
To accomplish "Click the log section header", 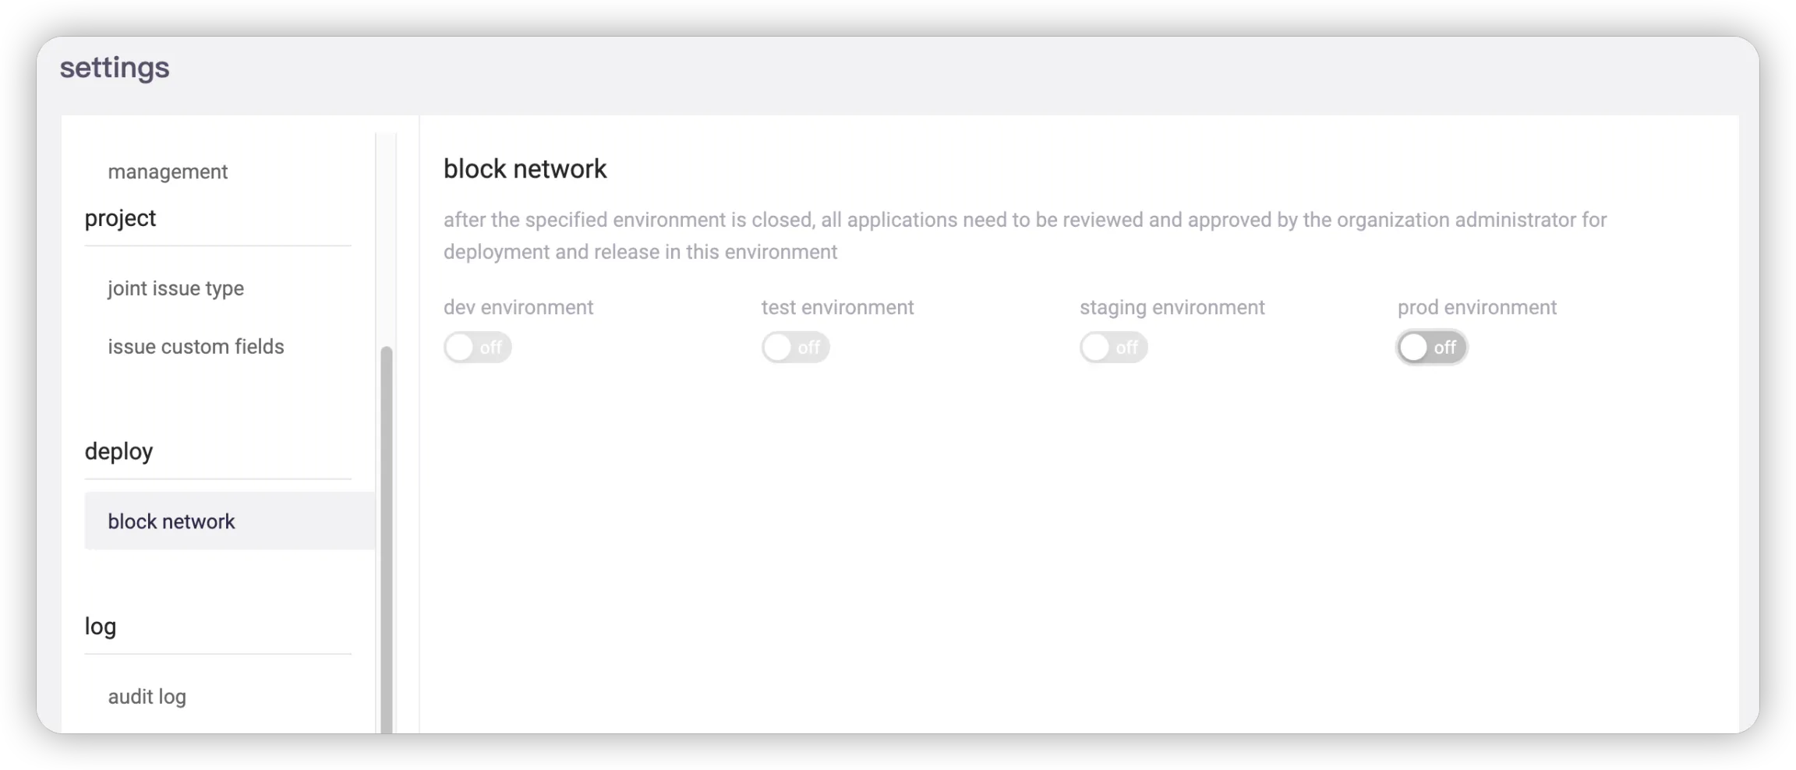I will point(100,627).
